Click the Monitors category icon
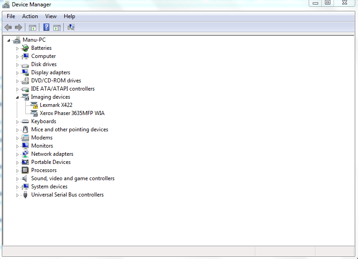The image size is (358, 259). tap(25, 146)
